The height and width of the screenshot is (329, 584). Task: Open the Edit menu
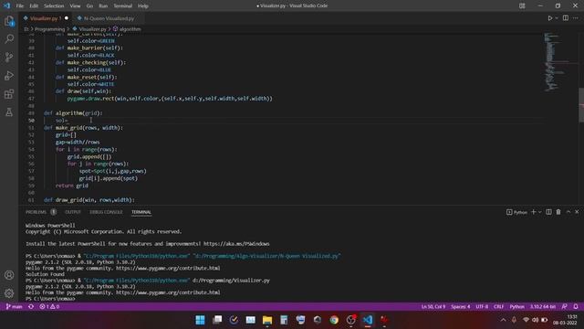pyautogui.click(x=34, y=6)
